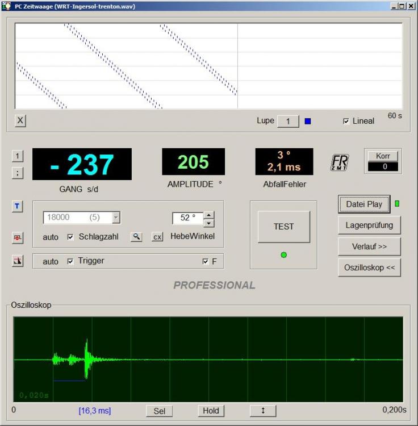The height and width of the screenshot is (426, 418).
Task: Click the GANG rate display showing -237
Action: coord(82,164)
